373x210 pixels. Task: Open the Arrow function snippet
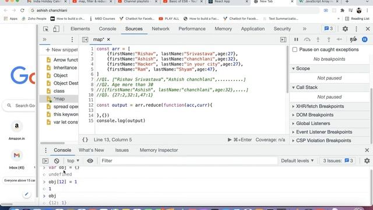[62, 60]
